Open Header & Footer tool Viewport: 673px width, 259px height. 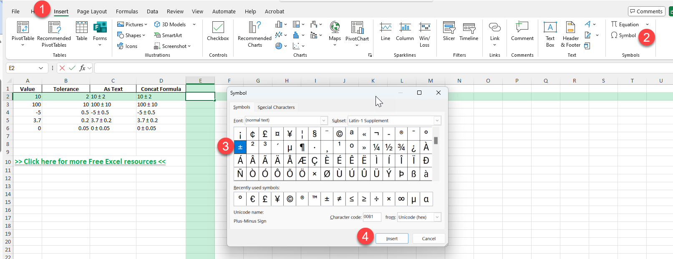point(570,34)
